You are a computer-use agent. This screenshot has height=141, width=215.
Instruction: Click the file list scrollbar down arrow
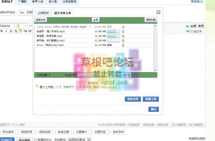coord(156,70)
